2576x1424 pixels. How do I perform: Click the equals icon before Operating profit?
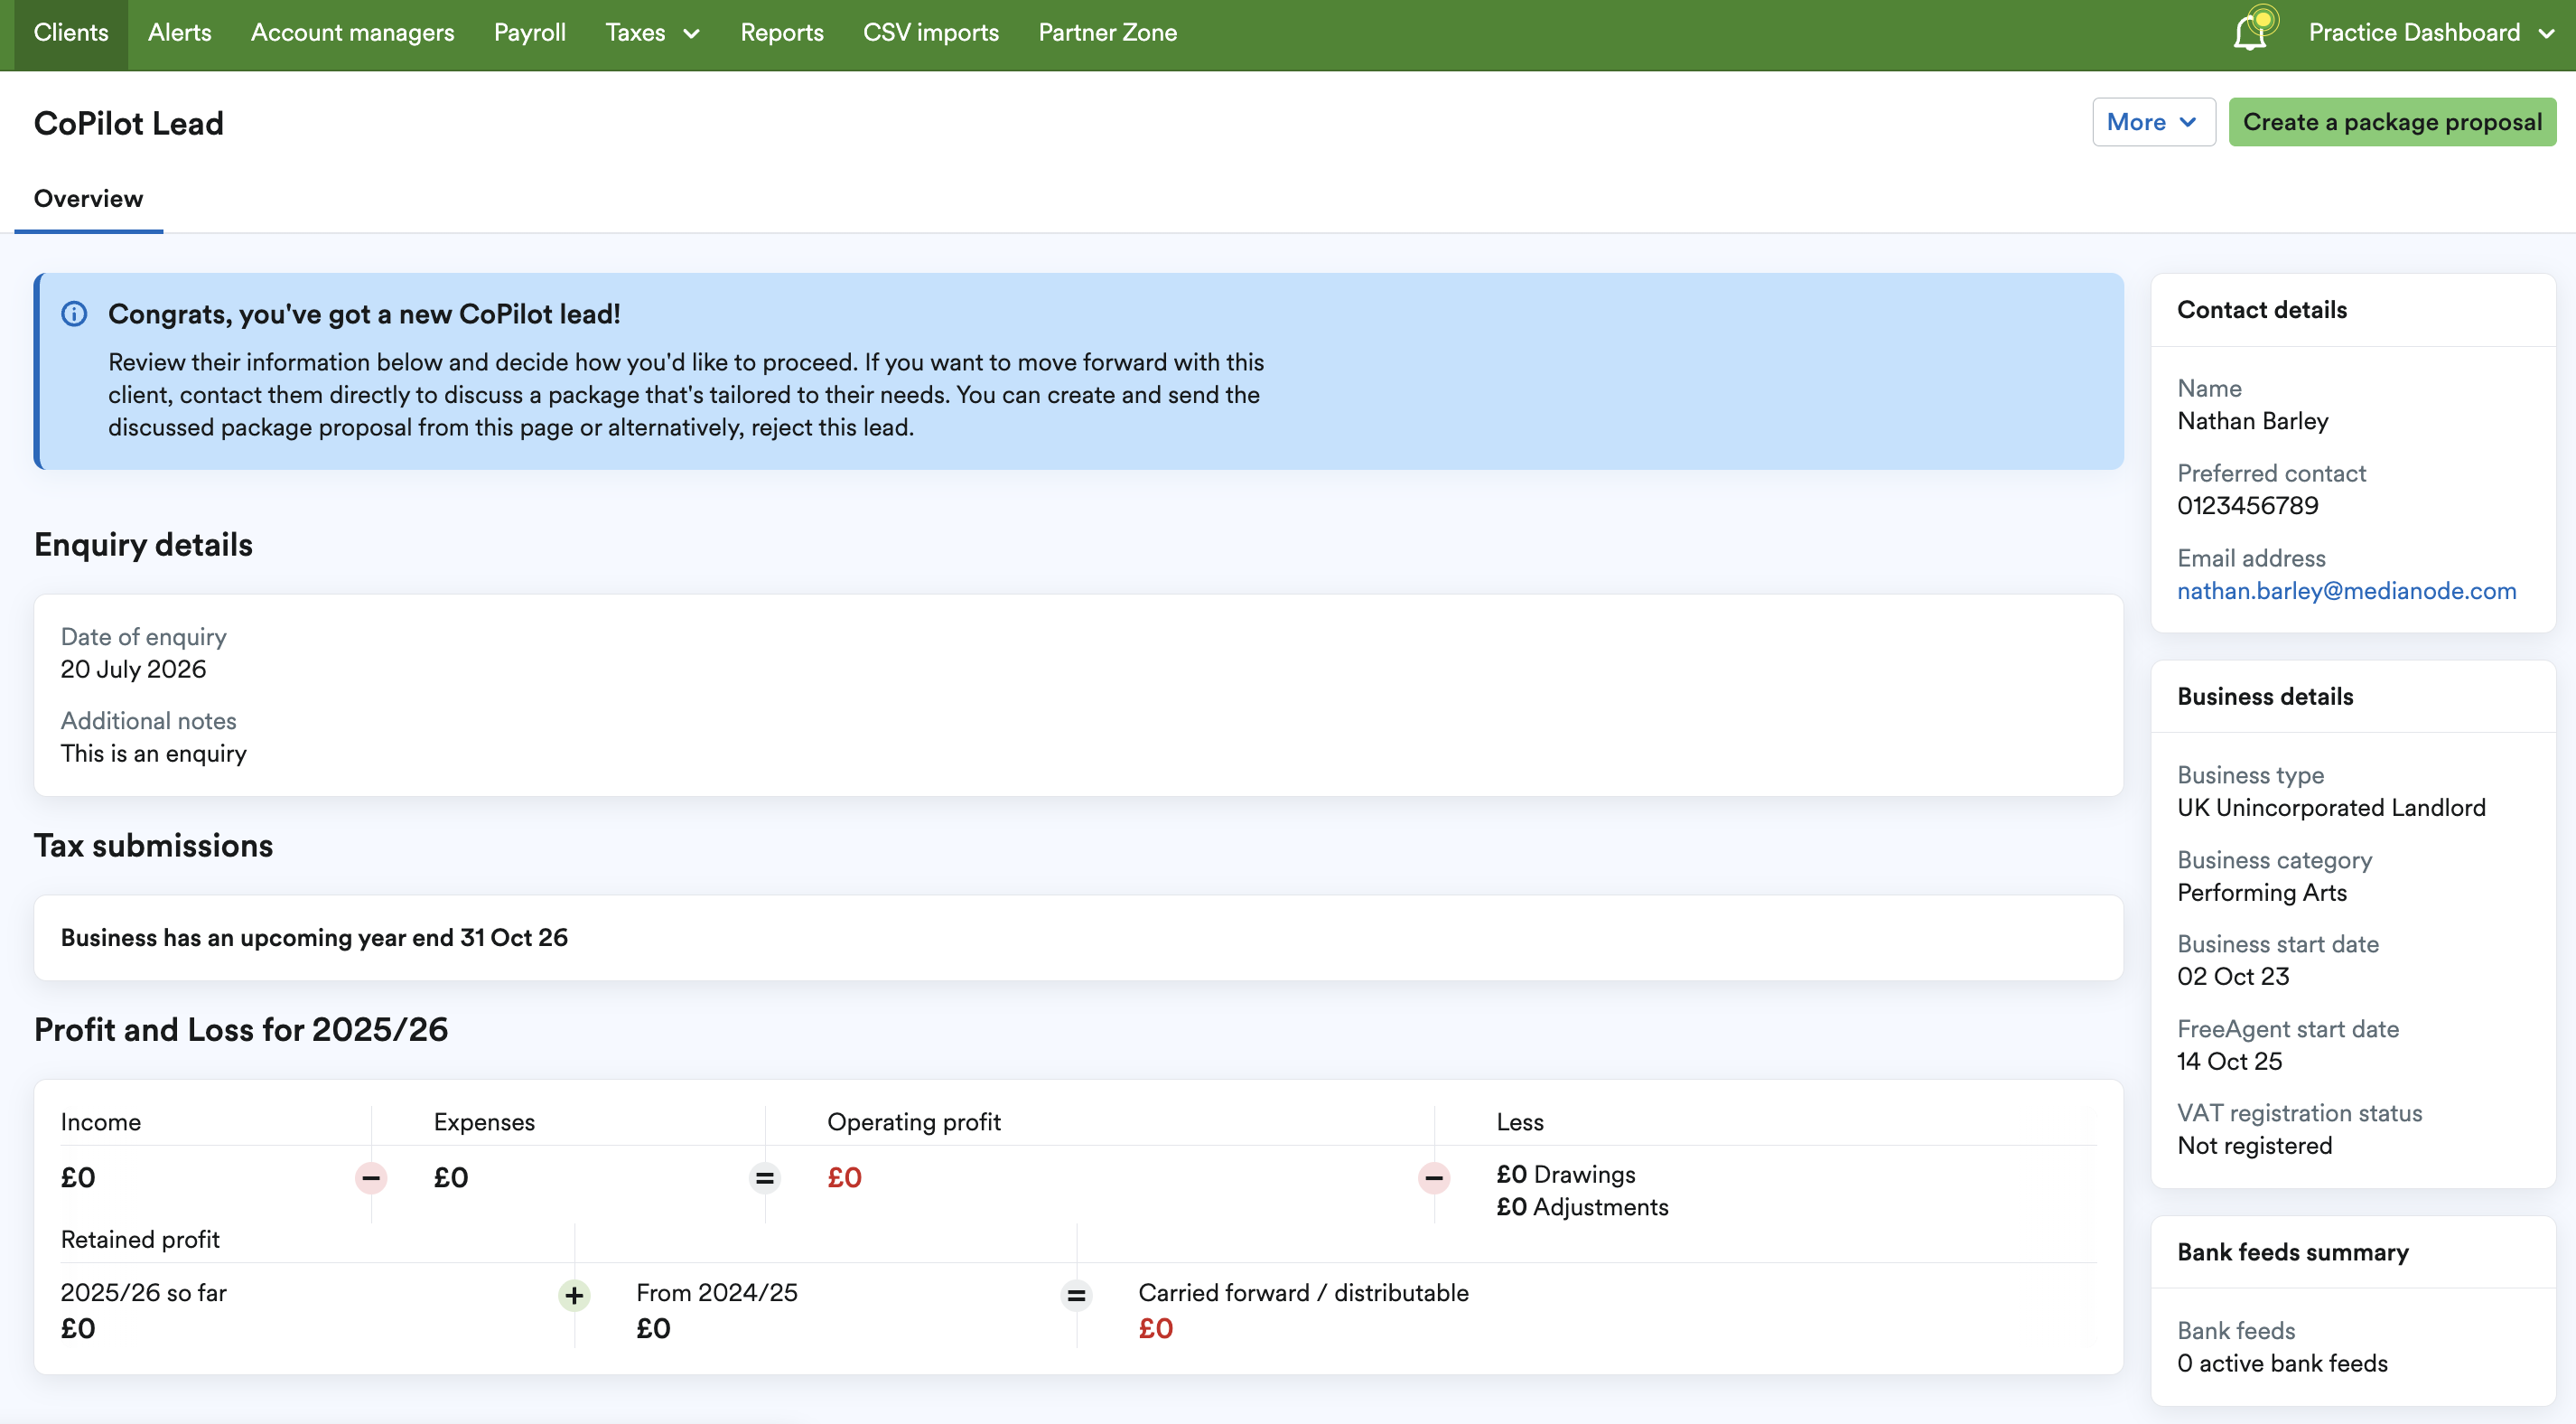point(765,1178)
